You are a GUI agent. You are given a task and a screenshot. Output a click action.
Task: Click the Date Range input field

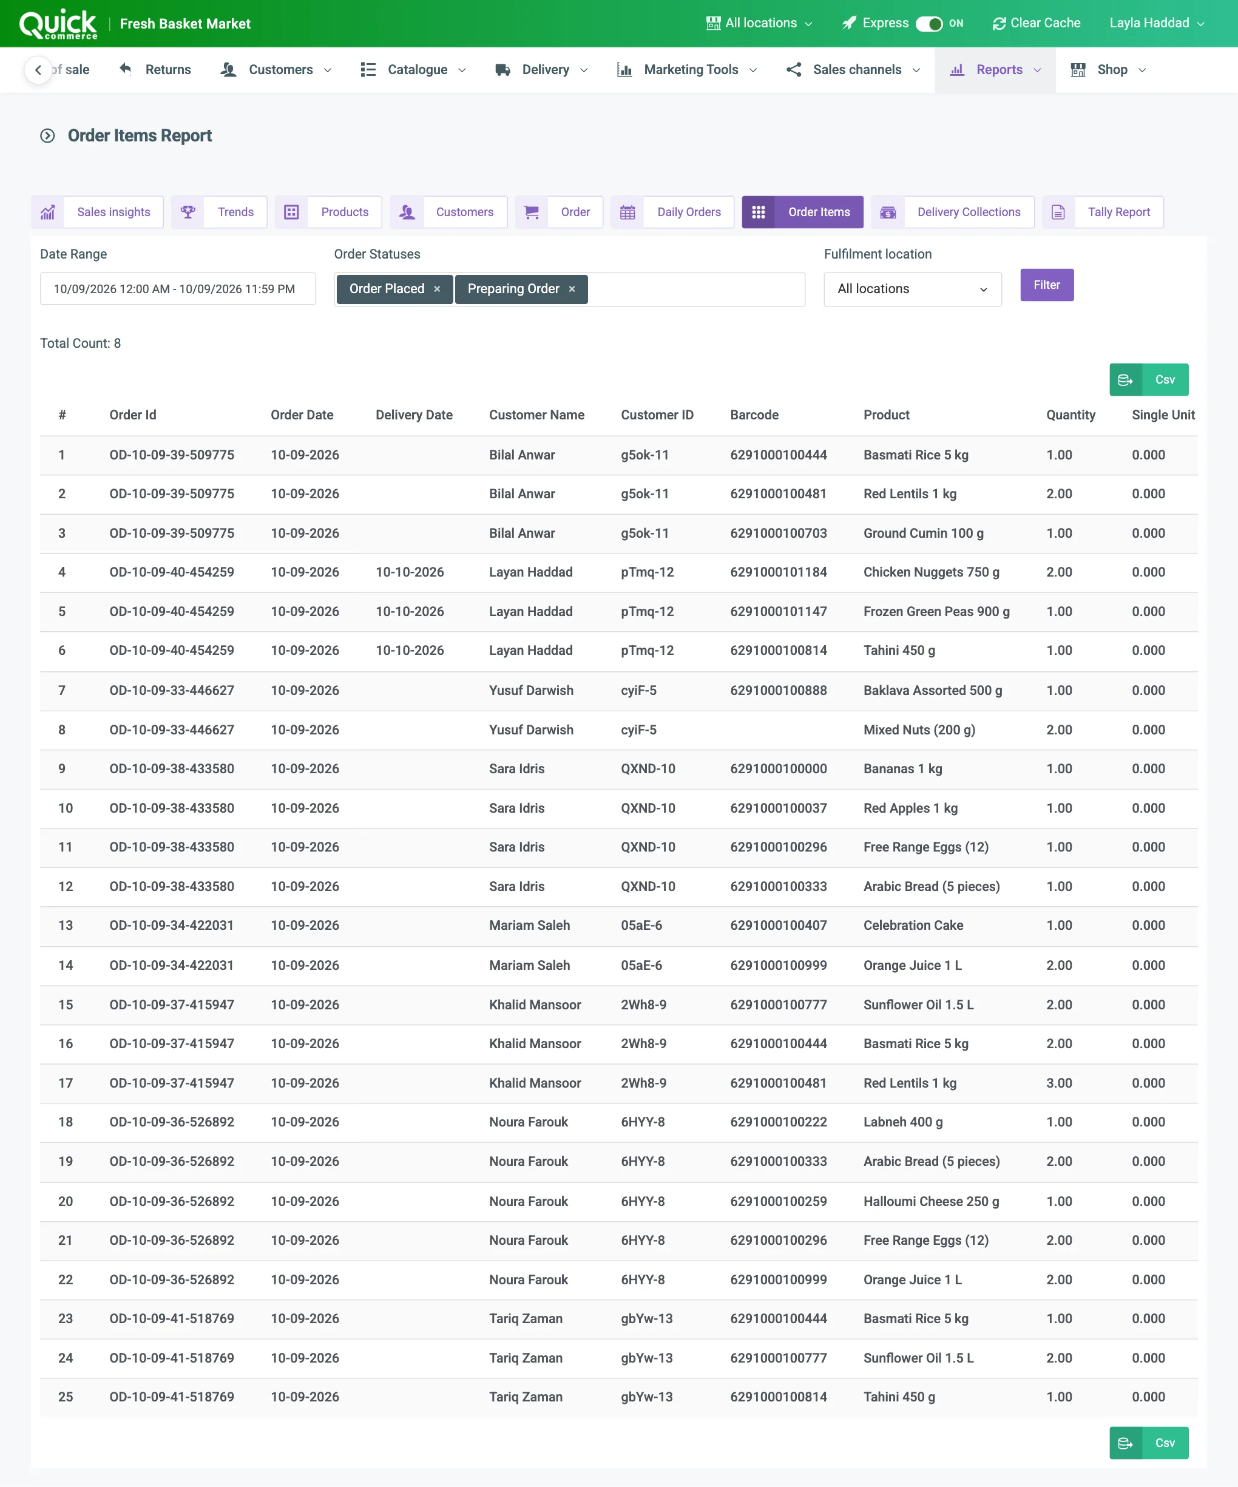178,289
